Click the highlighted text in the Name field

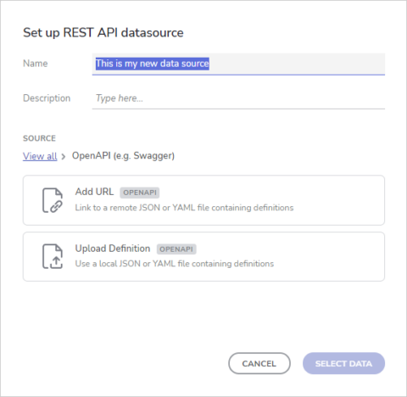(153, 64)
